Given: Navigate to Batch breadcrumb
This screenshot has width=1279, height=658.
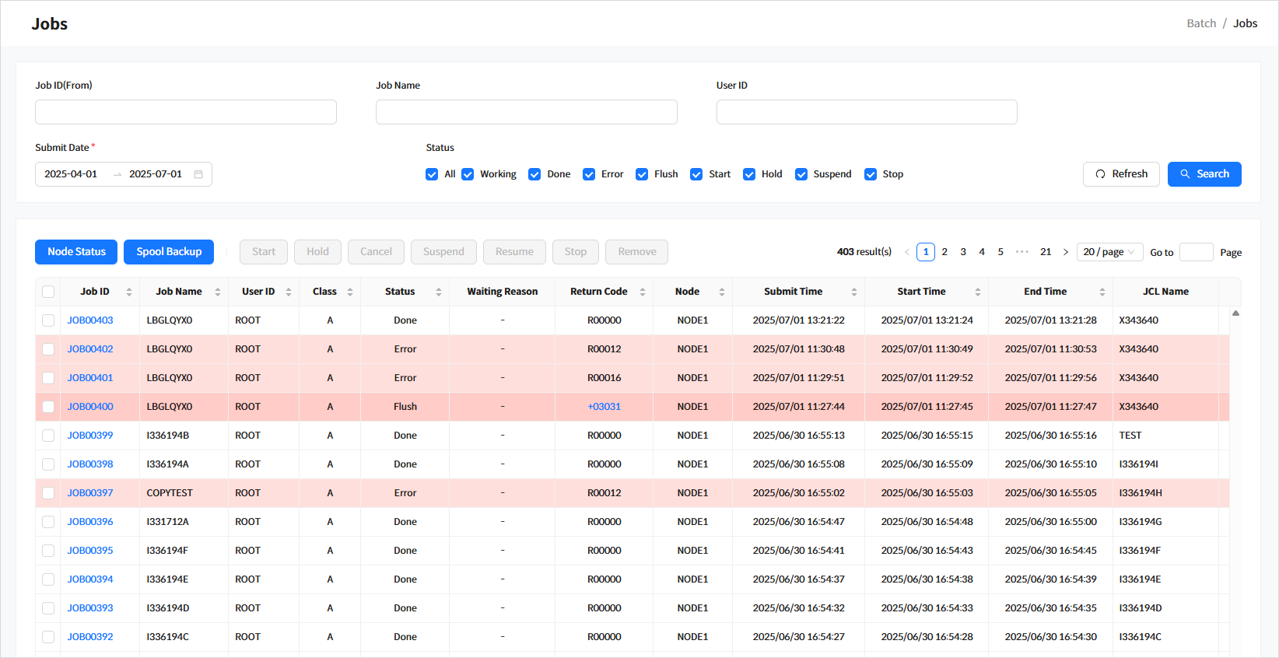Looking at the screenshot, I should (1200, 23).
